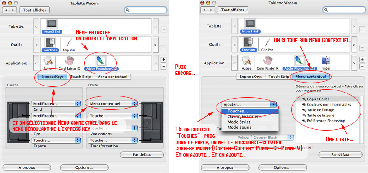Click Par défaut button in left window
This screenshot has width=368, height=173.
142,155
